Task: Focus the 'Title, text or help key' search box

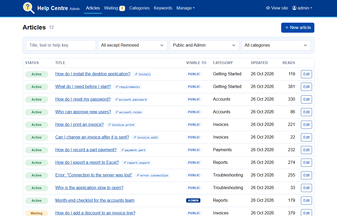Action: click(61, 45)
